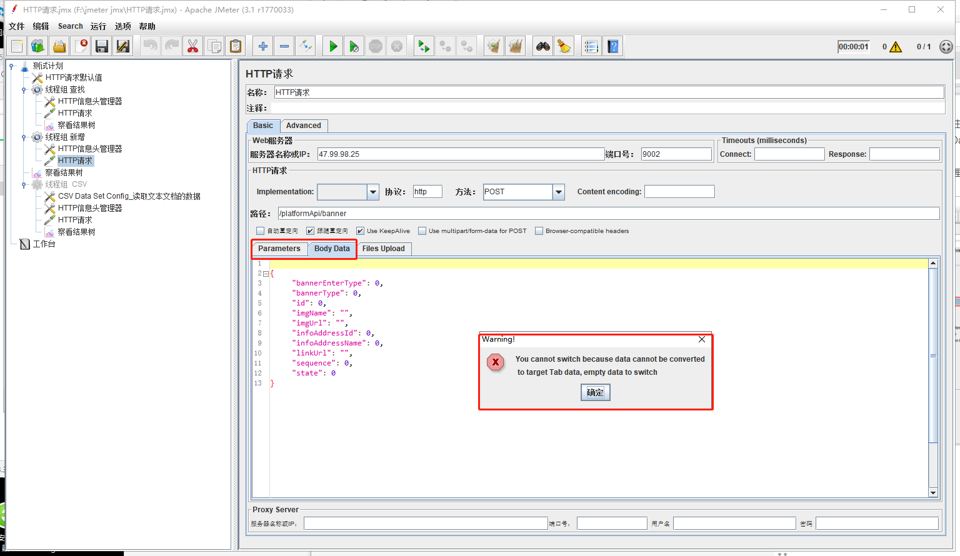Click the Collapse All minus icon
The height and width of the screenshot is (556, 960).
tap(284, 46)
